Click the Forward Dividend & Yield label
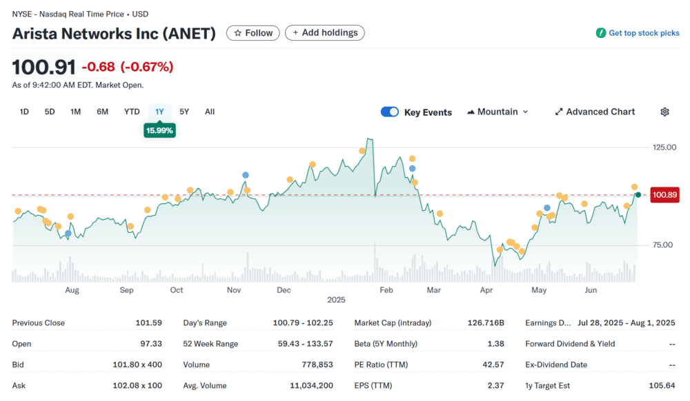The width and height of the screenshot is (690, 401). coord(570,344)
